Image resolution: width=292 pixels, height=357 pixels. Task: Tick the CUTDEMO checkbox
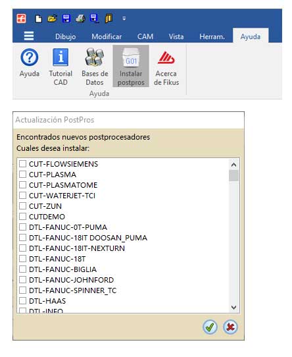point(22,216)
